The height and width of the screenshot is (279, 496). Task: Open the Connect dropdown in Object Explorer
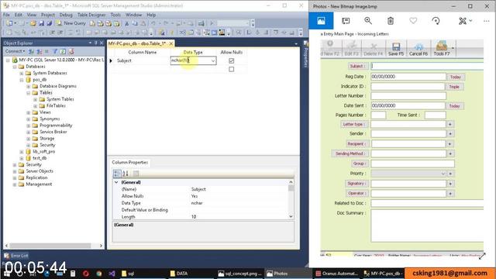(15, 51)
